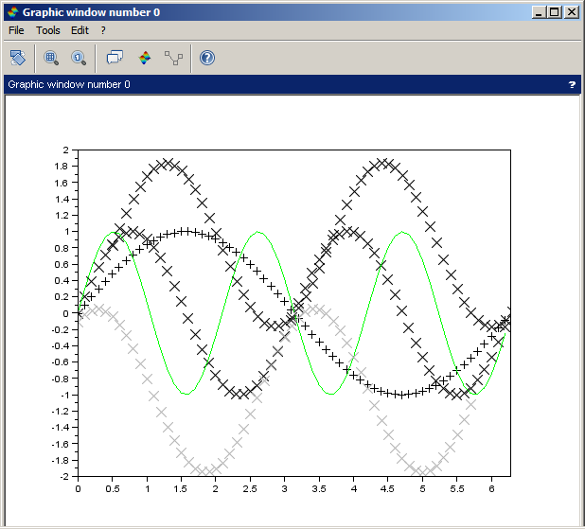This screenshot has height=529, width=585.
Task: Click the window title bar text
Action: (91, 12)
